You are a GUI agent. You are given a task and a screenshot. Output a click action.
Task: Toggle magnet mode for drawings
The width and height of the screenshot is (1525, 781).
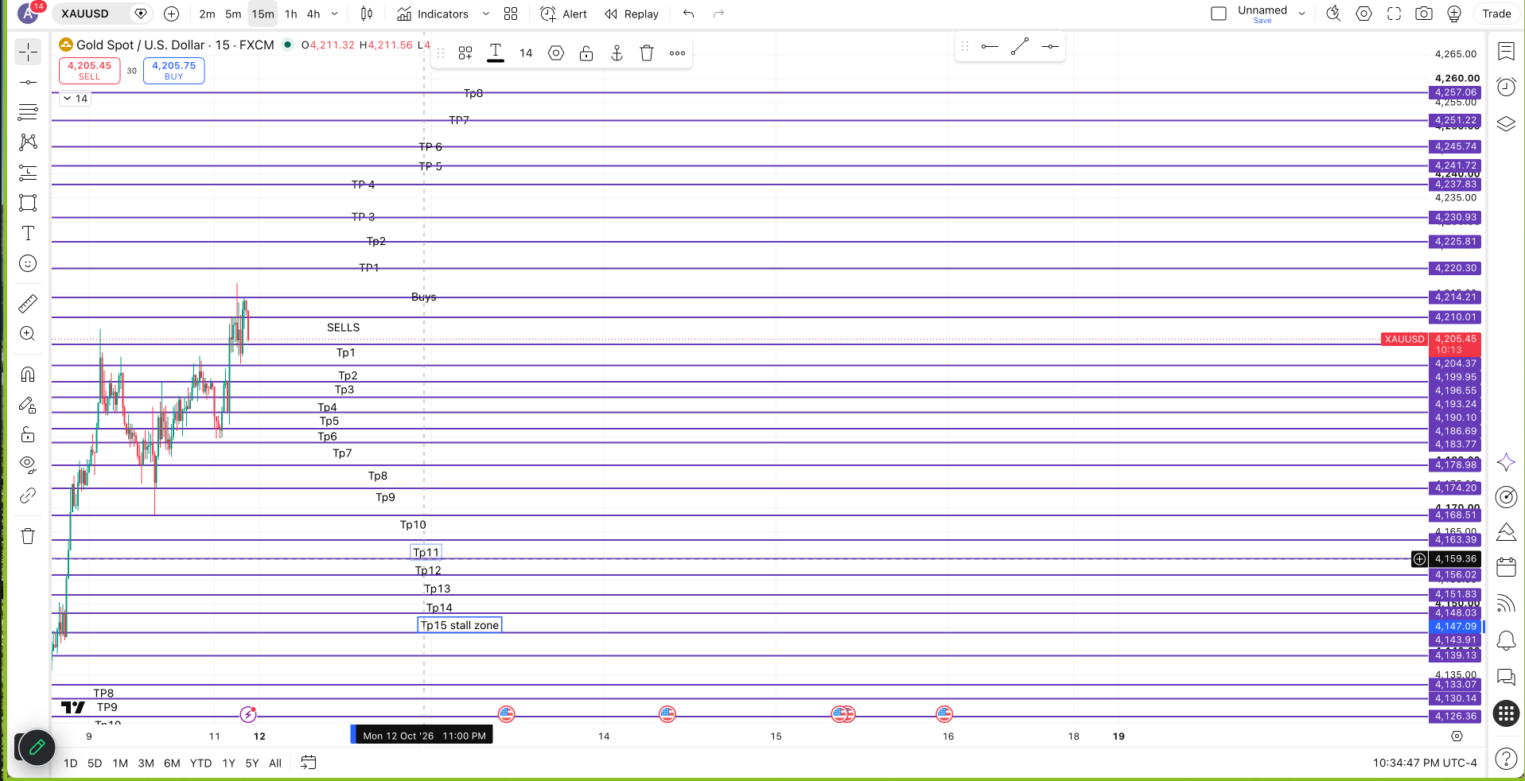click(28, 374)
